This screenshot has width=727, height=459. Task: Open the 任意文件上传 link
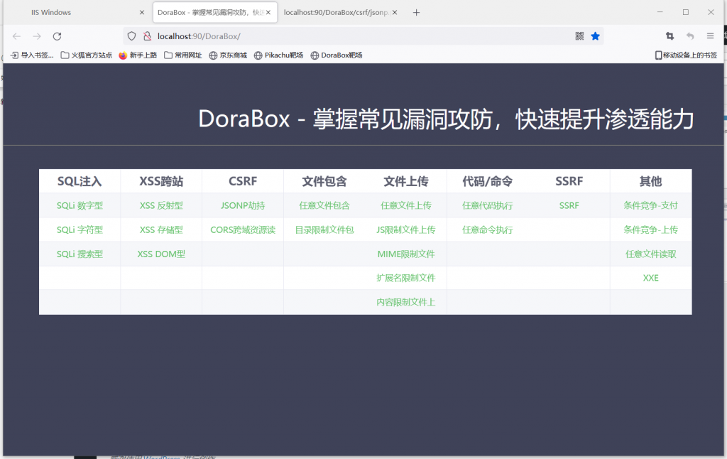406,205
